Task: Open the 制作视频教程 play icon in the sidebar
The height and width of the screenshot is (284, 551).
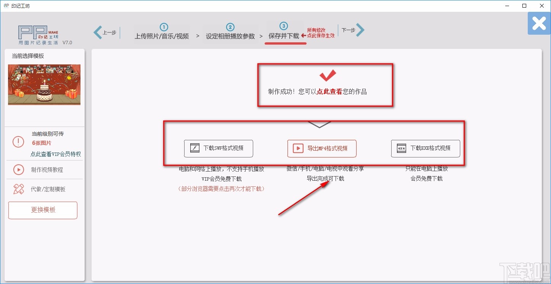Action: [18, 169]
